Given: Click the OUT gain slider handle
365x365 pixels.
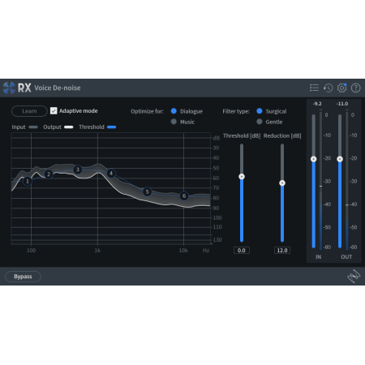Looking at the screenshot, I should click(x=340, y=159).
